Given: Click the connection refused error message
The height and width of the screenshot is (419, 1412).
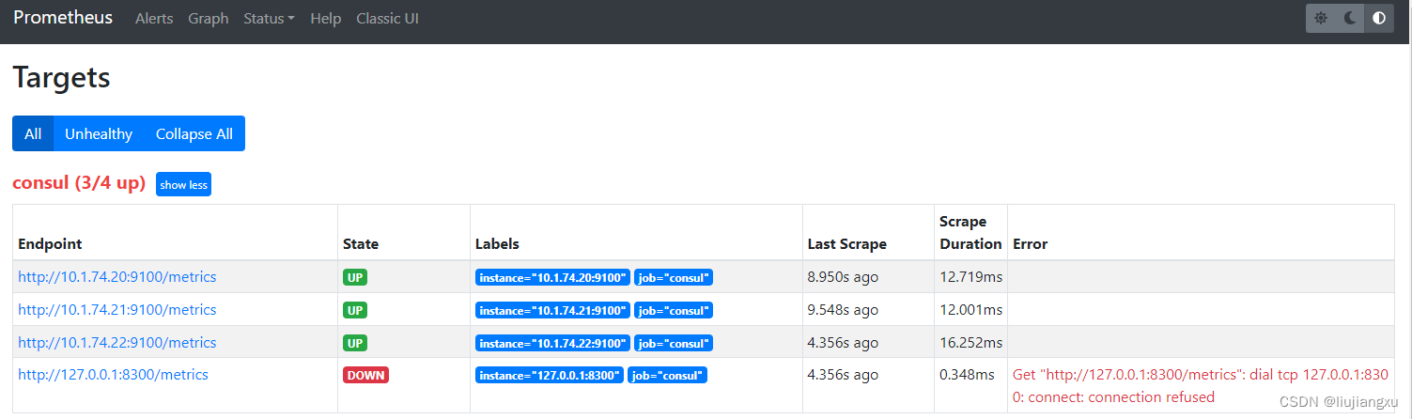Looking at the screenshot, I should [x=1201, y=386].
